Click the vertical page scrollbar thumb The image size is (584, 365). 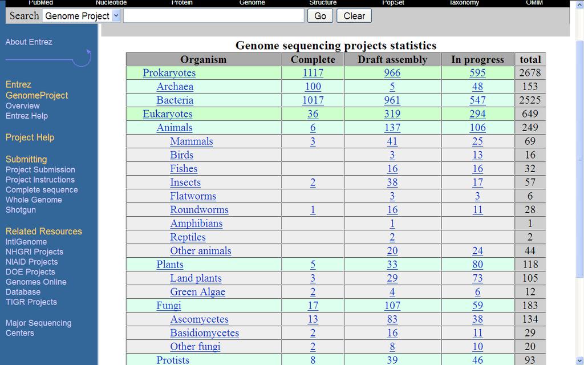tap(579, 159)
